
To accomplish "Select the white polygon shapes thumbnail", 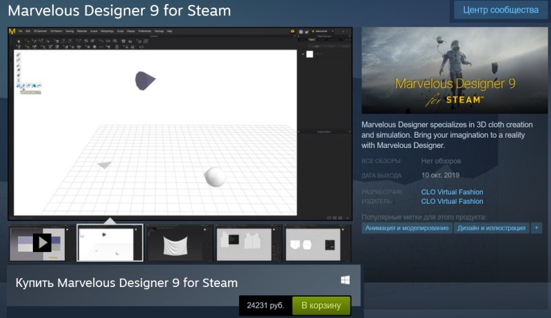I will [318, 243].
